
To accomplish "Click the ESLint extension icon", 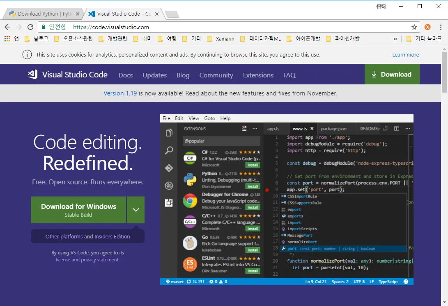I will pos(190,264).
